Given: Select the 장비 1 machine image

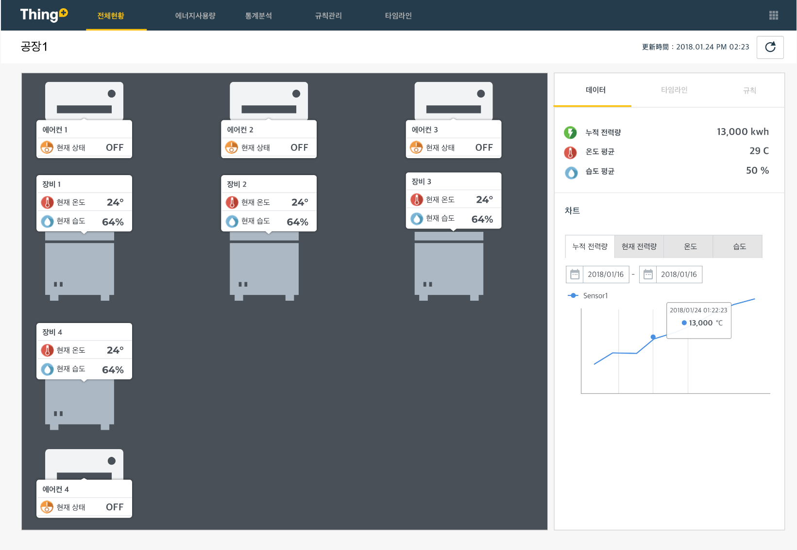Looking at the screenshot, I should [80, 266].
